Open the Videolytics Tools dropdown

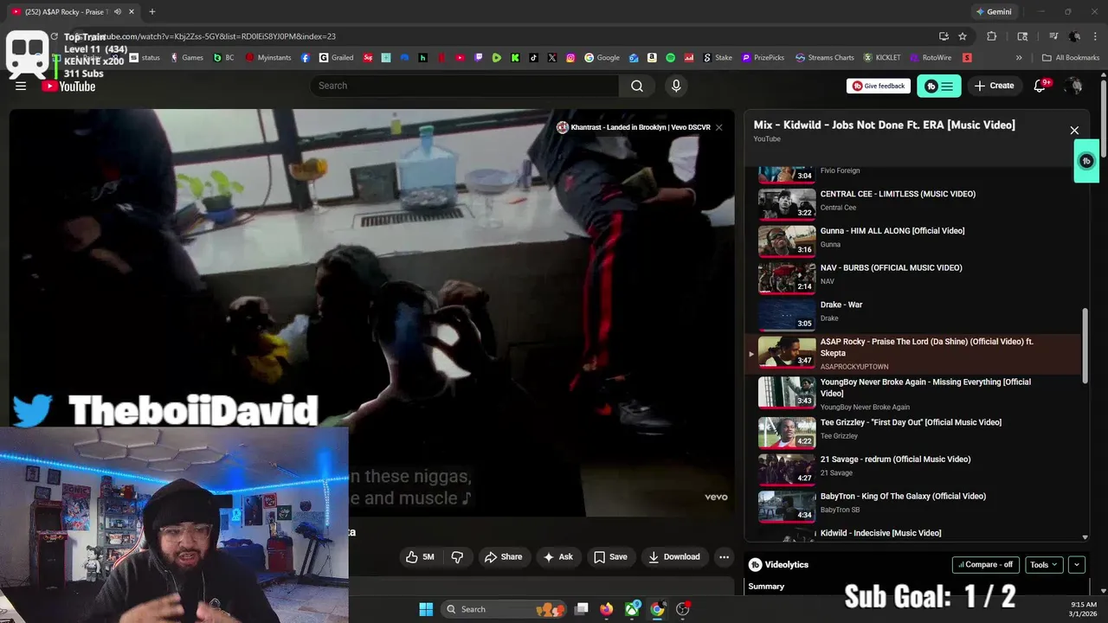point(1044,564)
